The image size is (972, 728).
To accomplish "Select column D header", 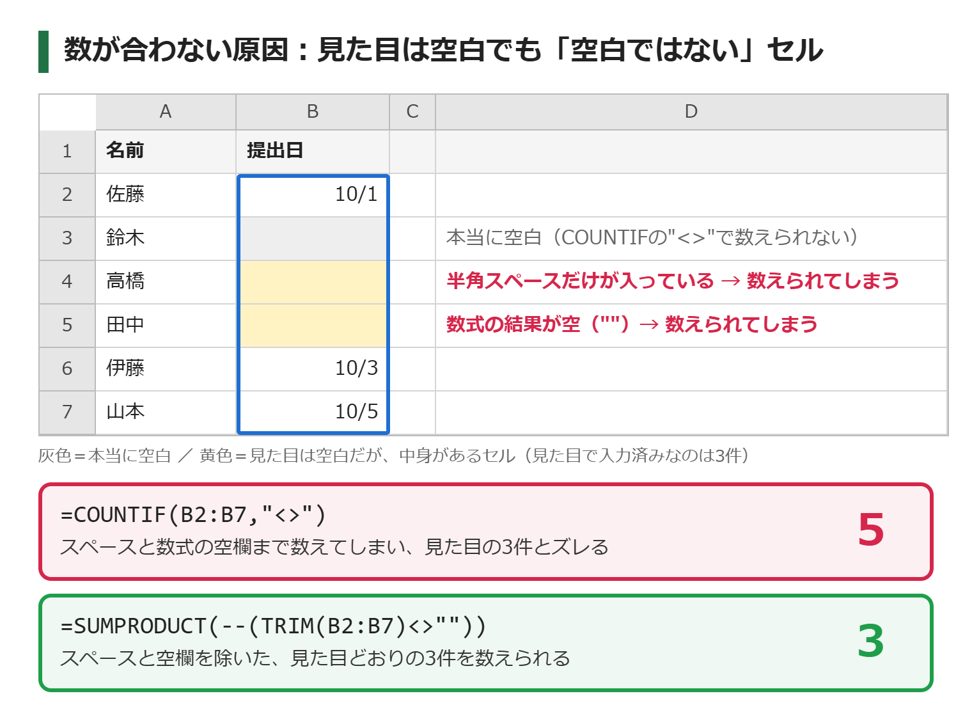I will click(691, 112).
